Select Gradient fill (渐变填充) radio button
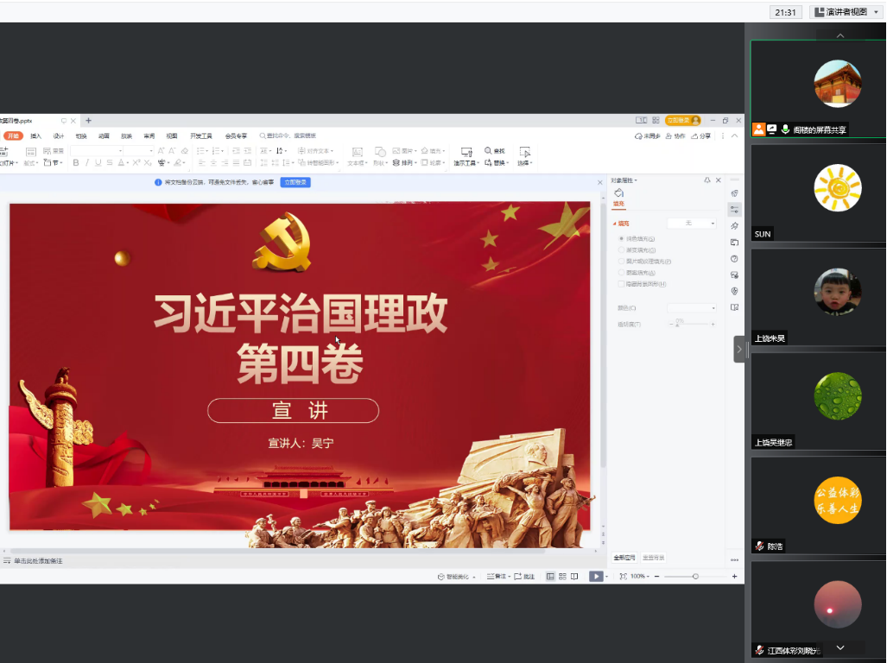The width and height of the screenshot is (887, 663). (x=621, y=249)
